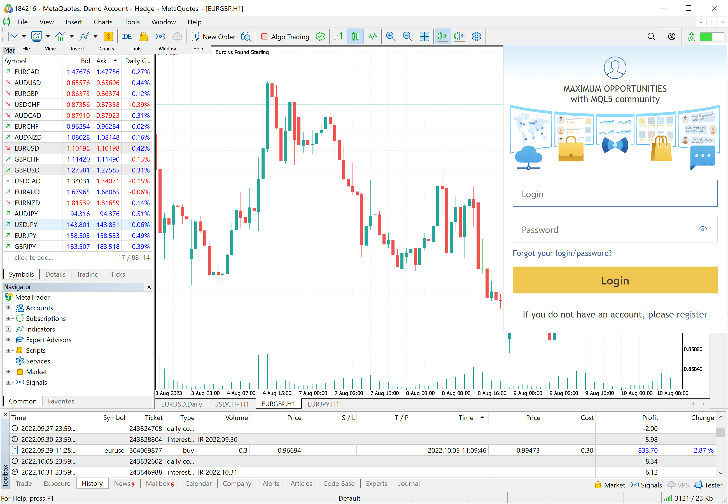Open Signals from the toolbar broadcast icon
728x504 pixels.
(x=160, y=37)
